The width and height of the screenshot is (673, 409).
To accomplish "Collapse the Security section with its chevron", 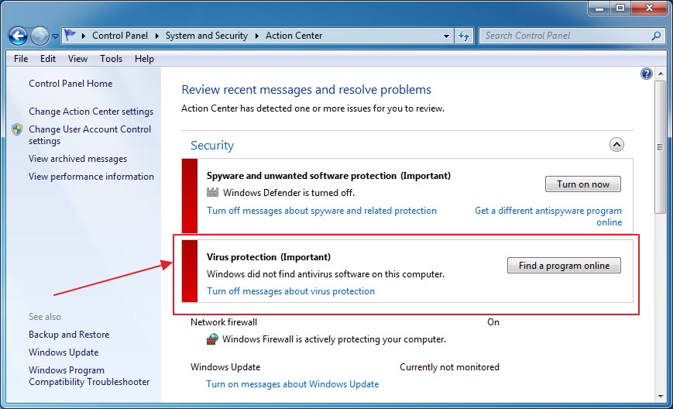I will [616, 145].
